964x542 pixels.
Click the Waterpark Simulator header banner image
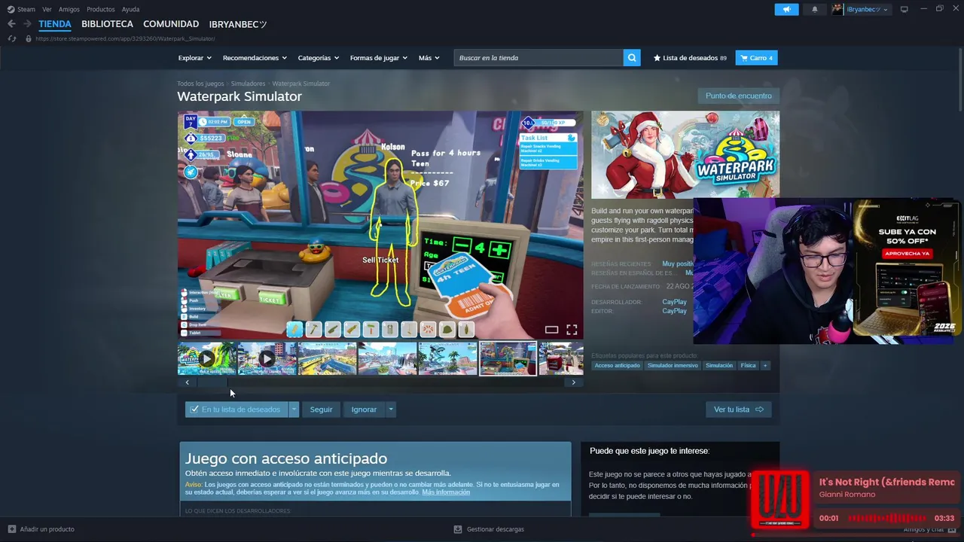(x=685, y=154)
